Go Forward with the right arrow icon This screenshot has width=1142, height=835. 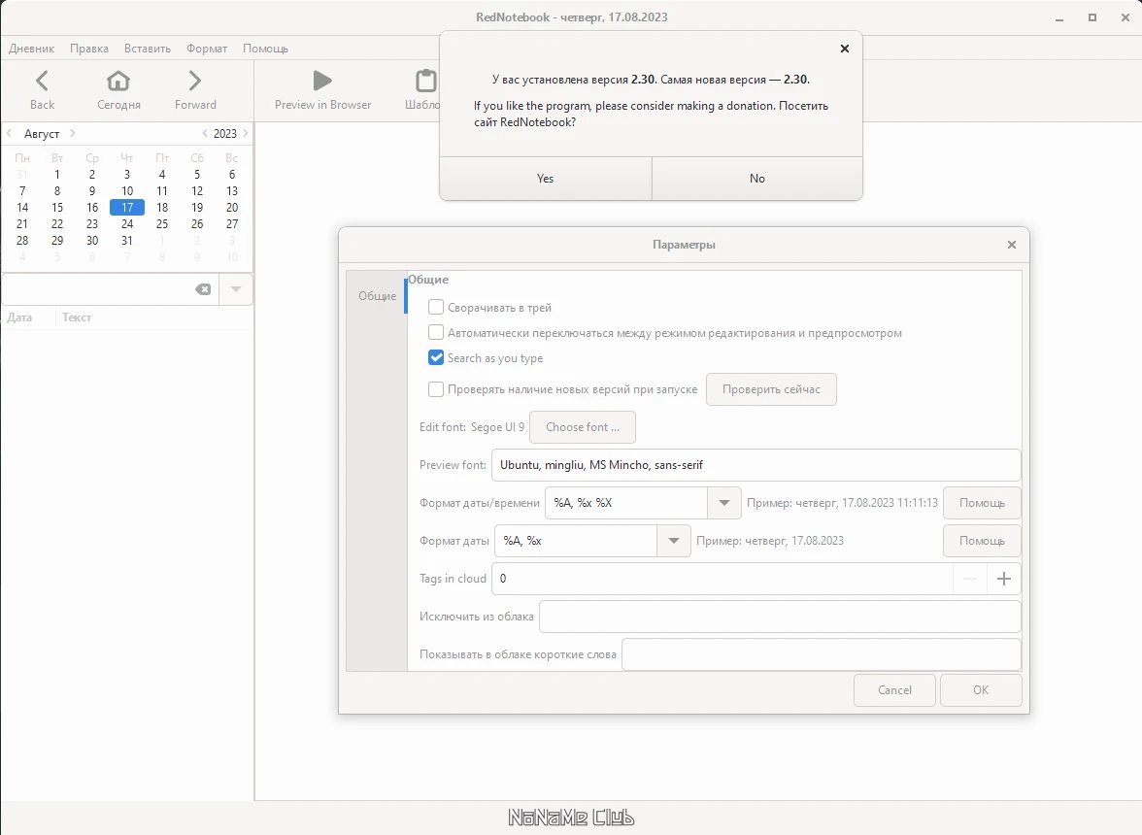coord(194,81)
